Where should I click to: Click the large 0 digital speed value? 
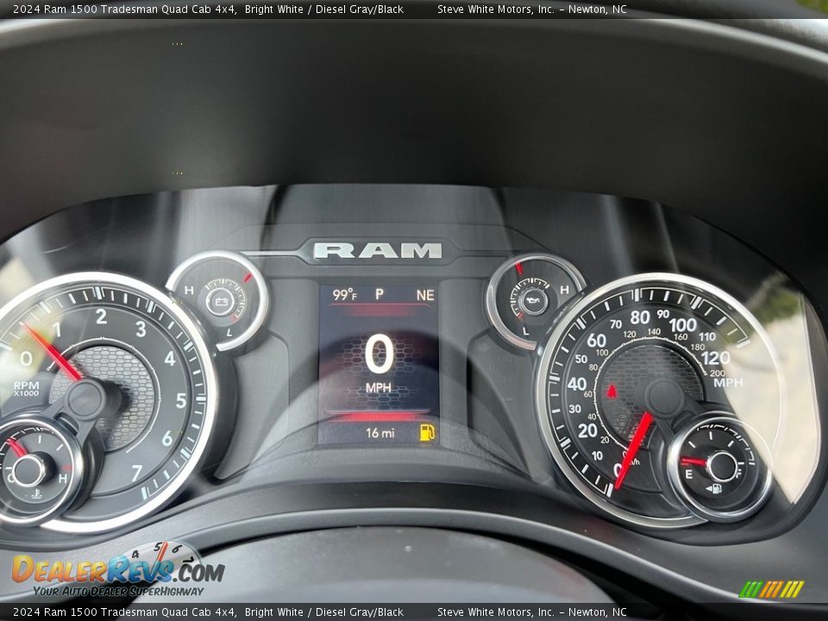[x=379, y=354]
